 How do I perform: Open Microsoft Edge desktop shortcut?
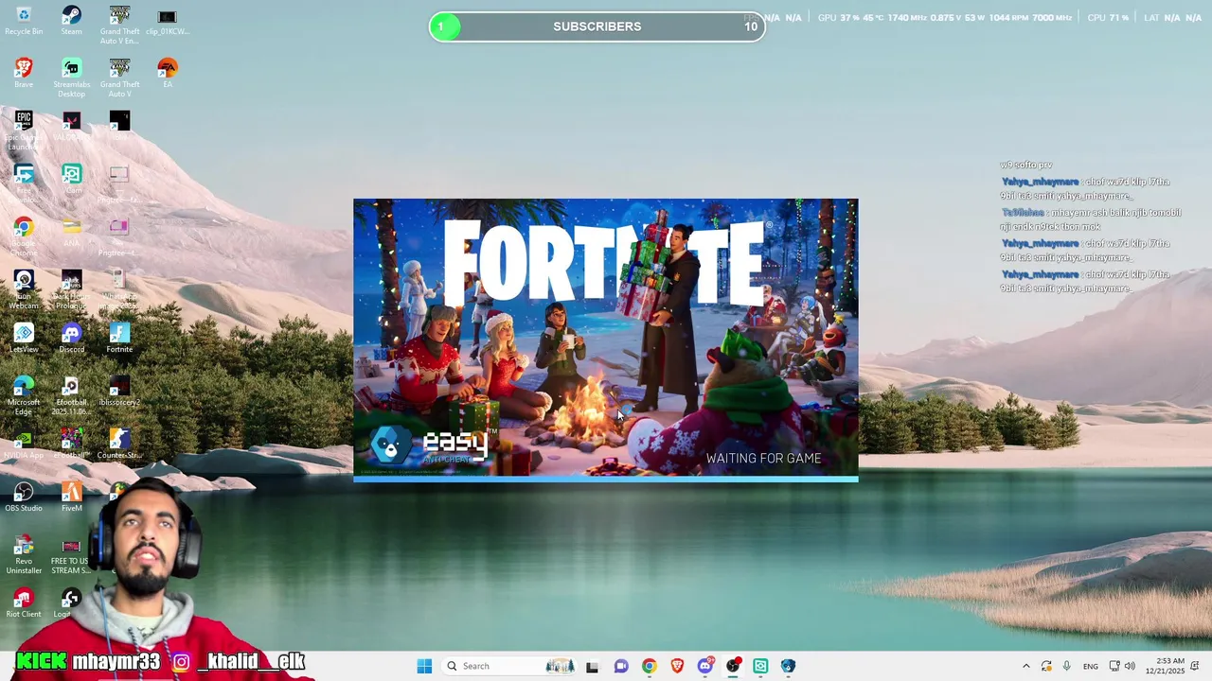tap(24, 395)
